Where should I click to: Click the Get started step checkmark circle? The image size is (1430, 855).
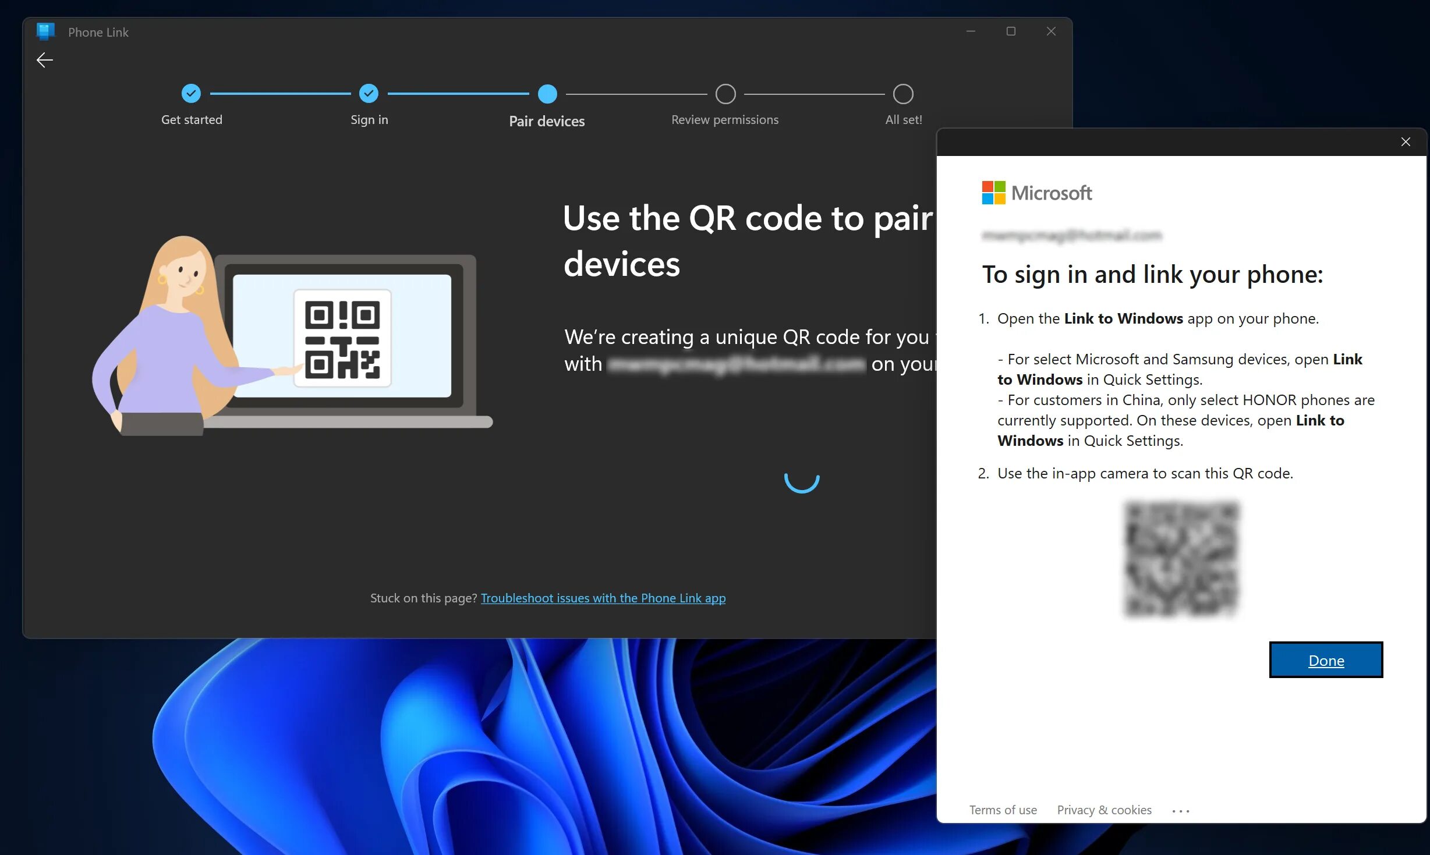tap(191, 93)
